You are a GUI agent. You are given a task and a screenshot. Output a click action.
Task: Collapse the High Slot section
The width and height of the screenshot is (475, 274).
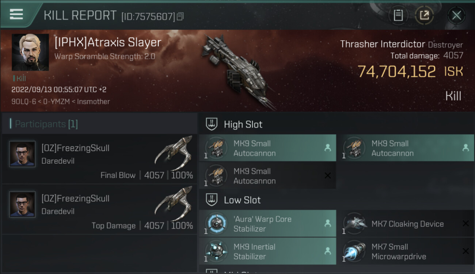[x=234, y=124]
